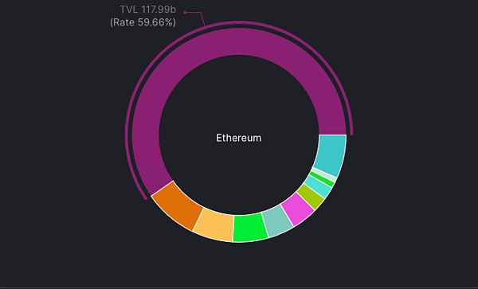Click the light yellow-orange chart segment
This screenshot has height=289, width=478.
pyautogui.click(x=214, y=225)
